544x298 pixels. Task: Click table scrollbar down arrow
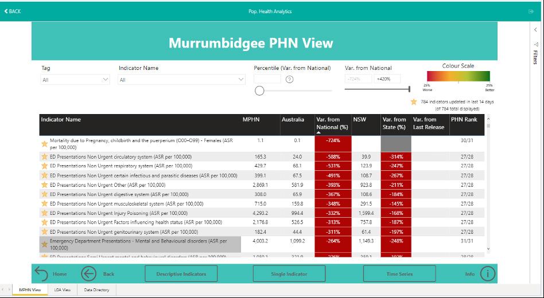(488, 249)
